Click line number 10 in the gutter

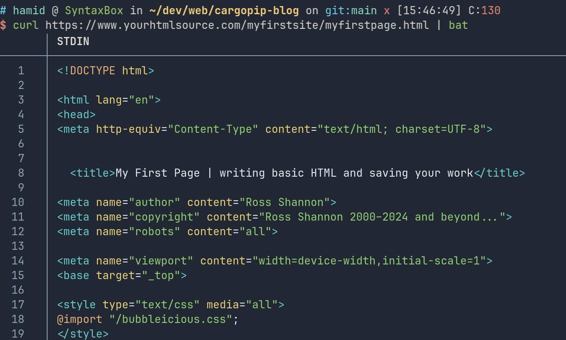[18, 202]
